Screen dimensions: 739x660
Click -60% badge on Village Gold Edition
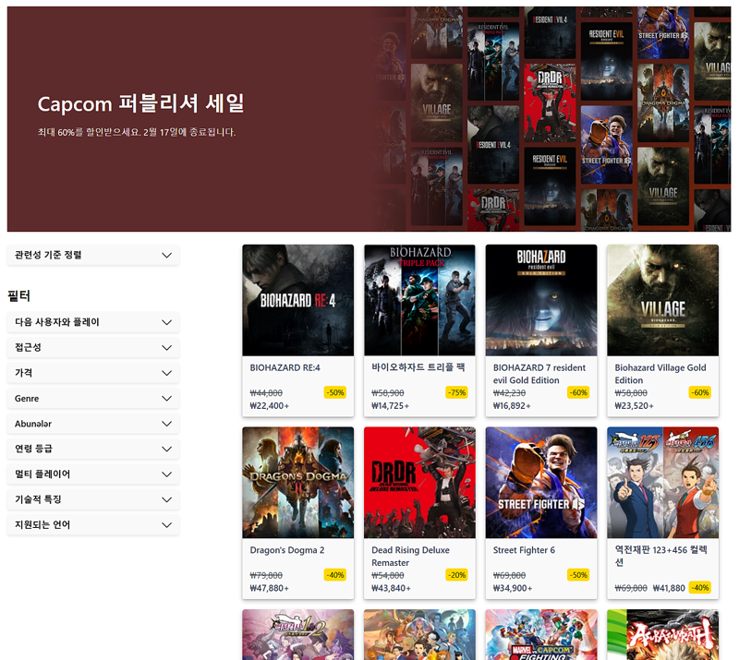pos(700,392)
